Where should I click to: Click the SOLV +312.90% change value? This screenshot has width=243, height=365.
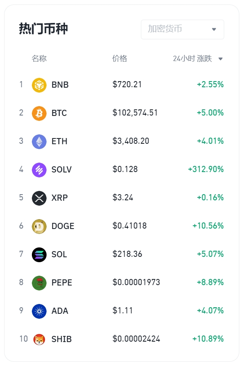(206, 169)
